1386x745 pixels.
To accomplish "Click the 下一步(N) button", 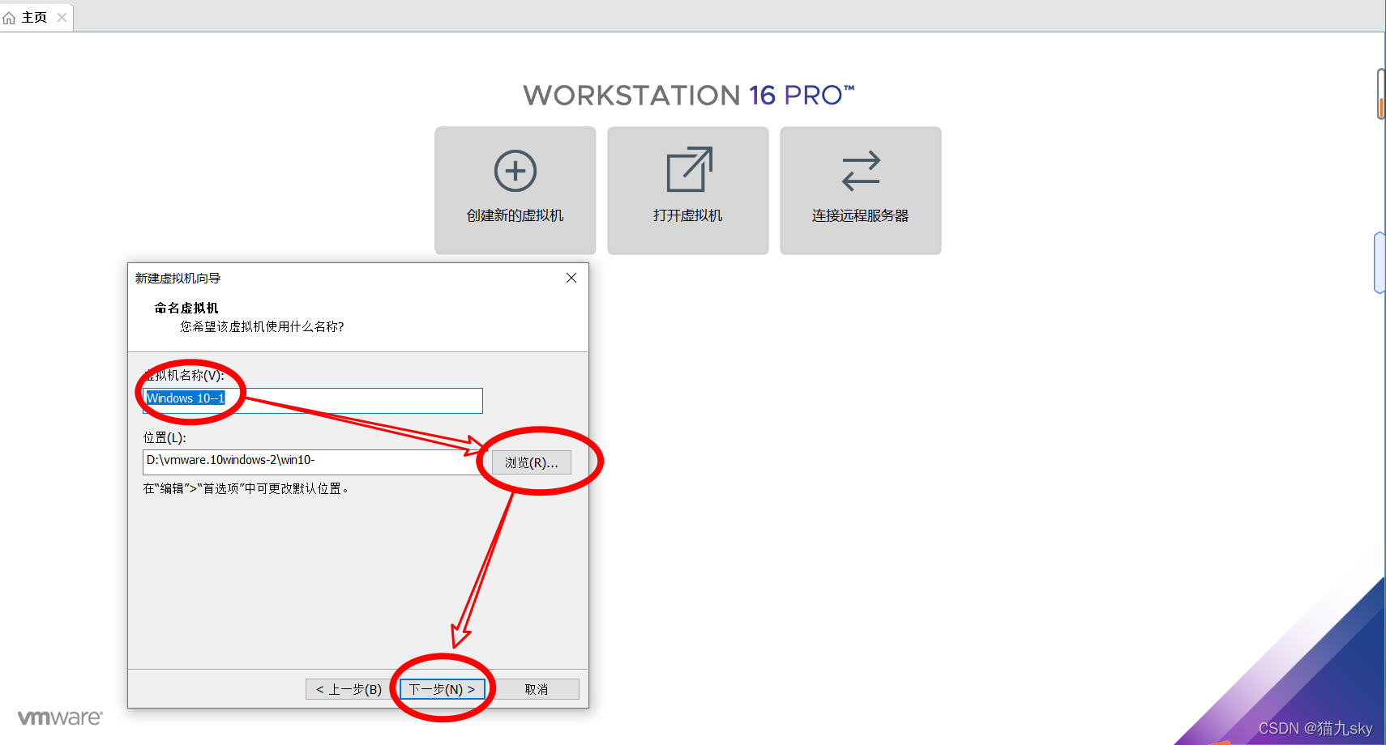I will (443, 689).
